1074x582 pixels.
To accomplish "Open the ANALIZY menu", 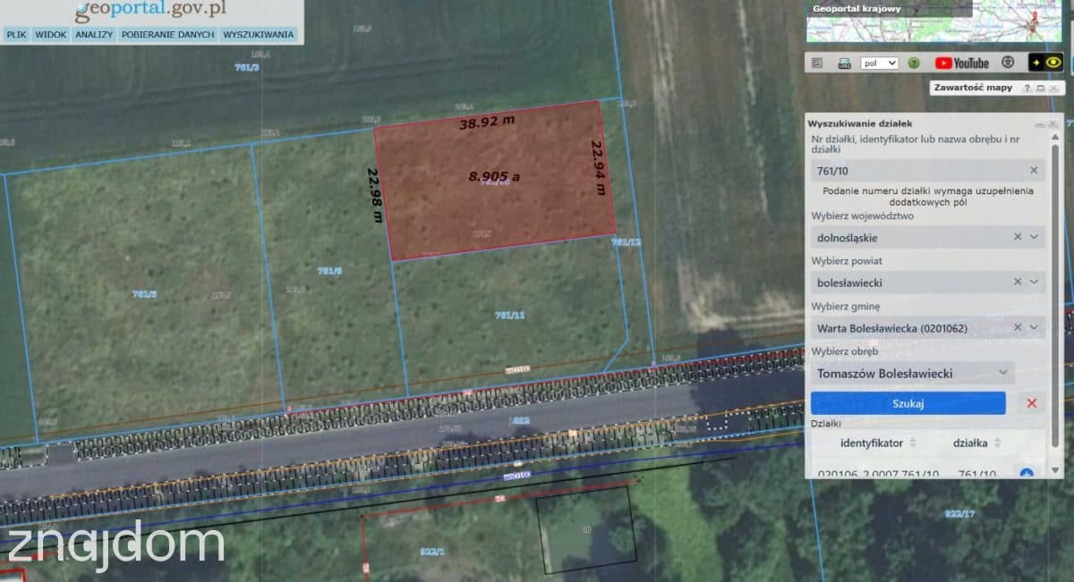I will 94,35.
